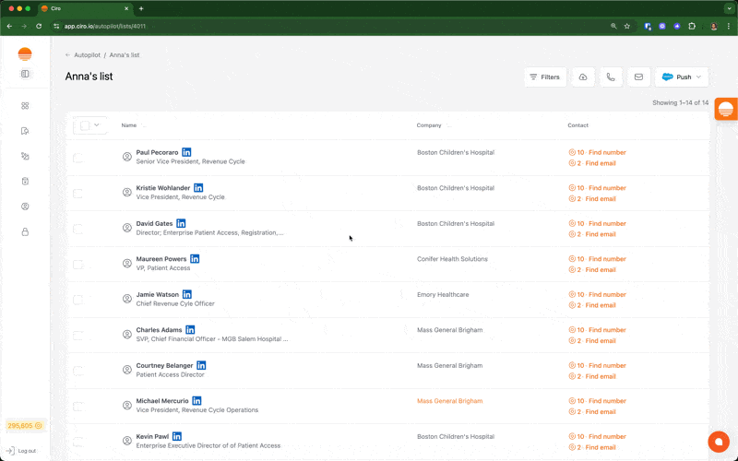Click the back arrow beside Autopilot breadcrumb
The width and height of the screenshot is (738, 461).
(67, 55)
